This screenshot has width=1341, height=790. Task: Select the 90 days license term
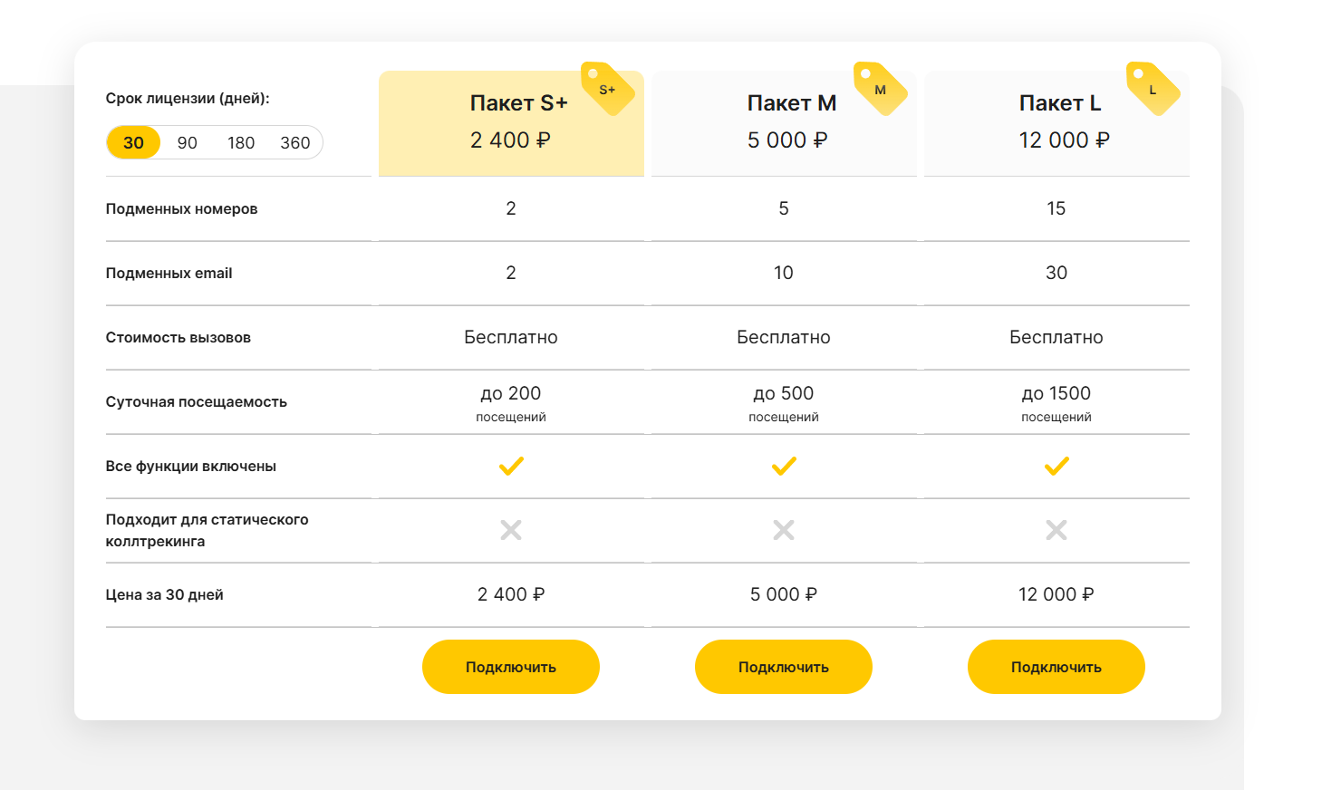click(188, 142)
